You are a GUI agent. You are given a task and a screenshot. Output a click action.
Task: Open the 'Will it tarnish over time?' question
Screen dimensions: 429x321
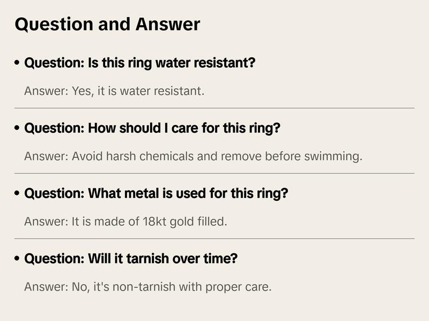131,258
